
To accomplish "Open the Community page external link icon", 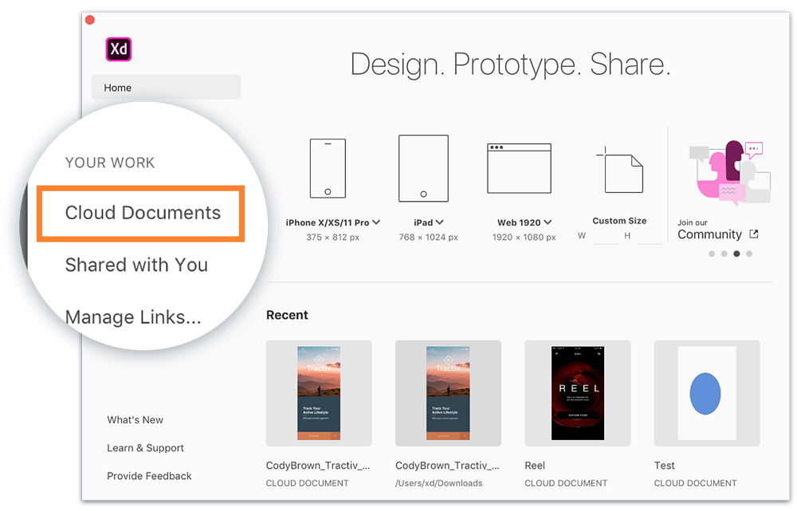I will point(753,234).
